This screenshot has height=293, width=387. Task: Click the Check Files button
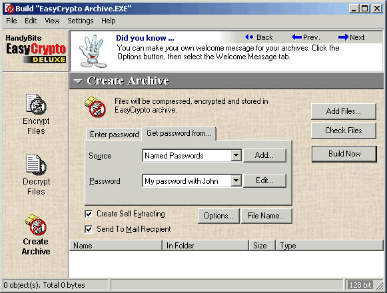pos(343,131)
